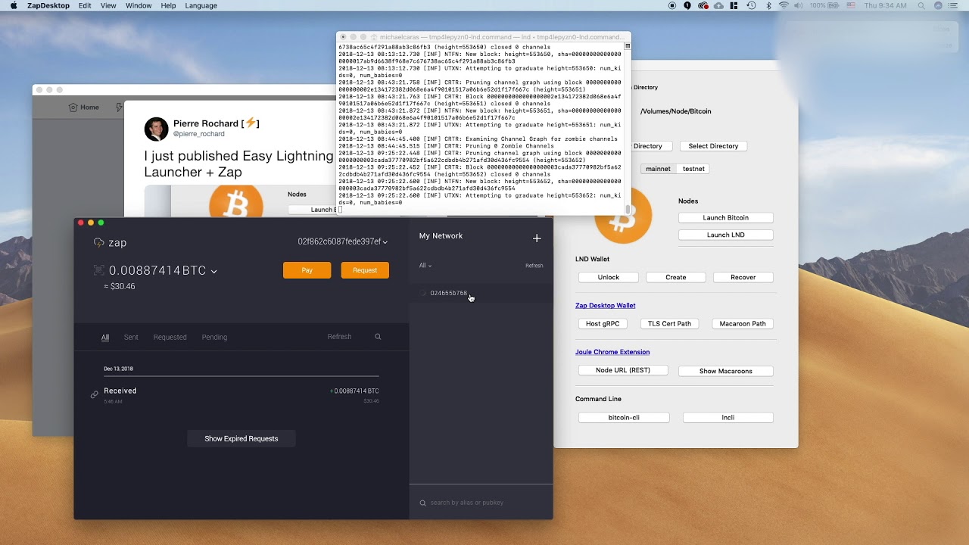
Task: Switch to the Sent activity tab
Action: (x=131, y=338)
